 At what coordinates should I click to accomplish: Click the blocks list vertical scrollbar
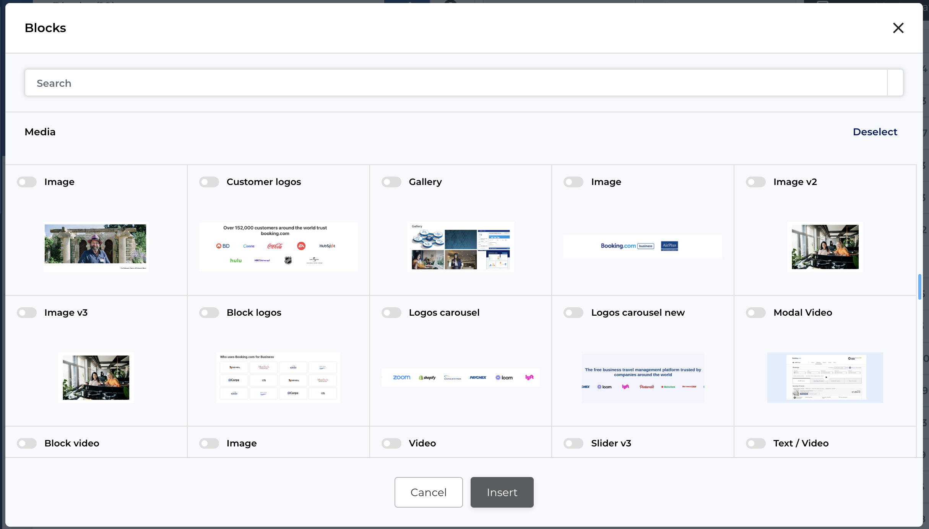(919, 287)
